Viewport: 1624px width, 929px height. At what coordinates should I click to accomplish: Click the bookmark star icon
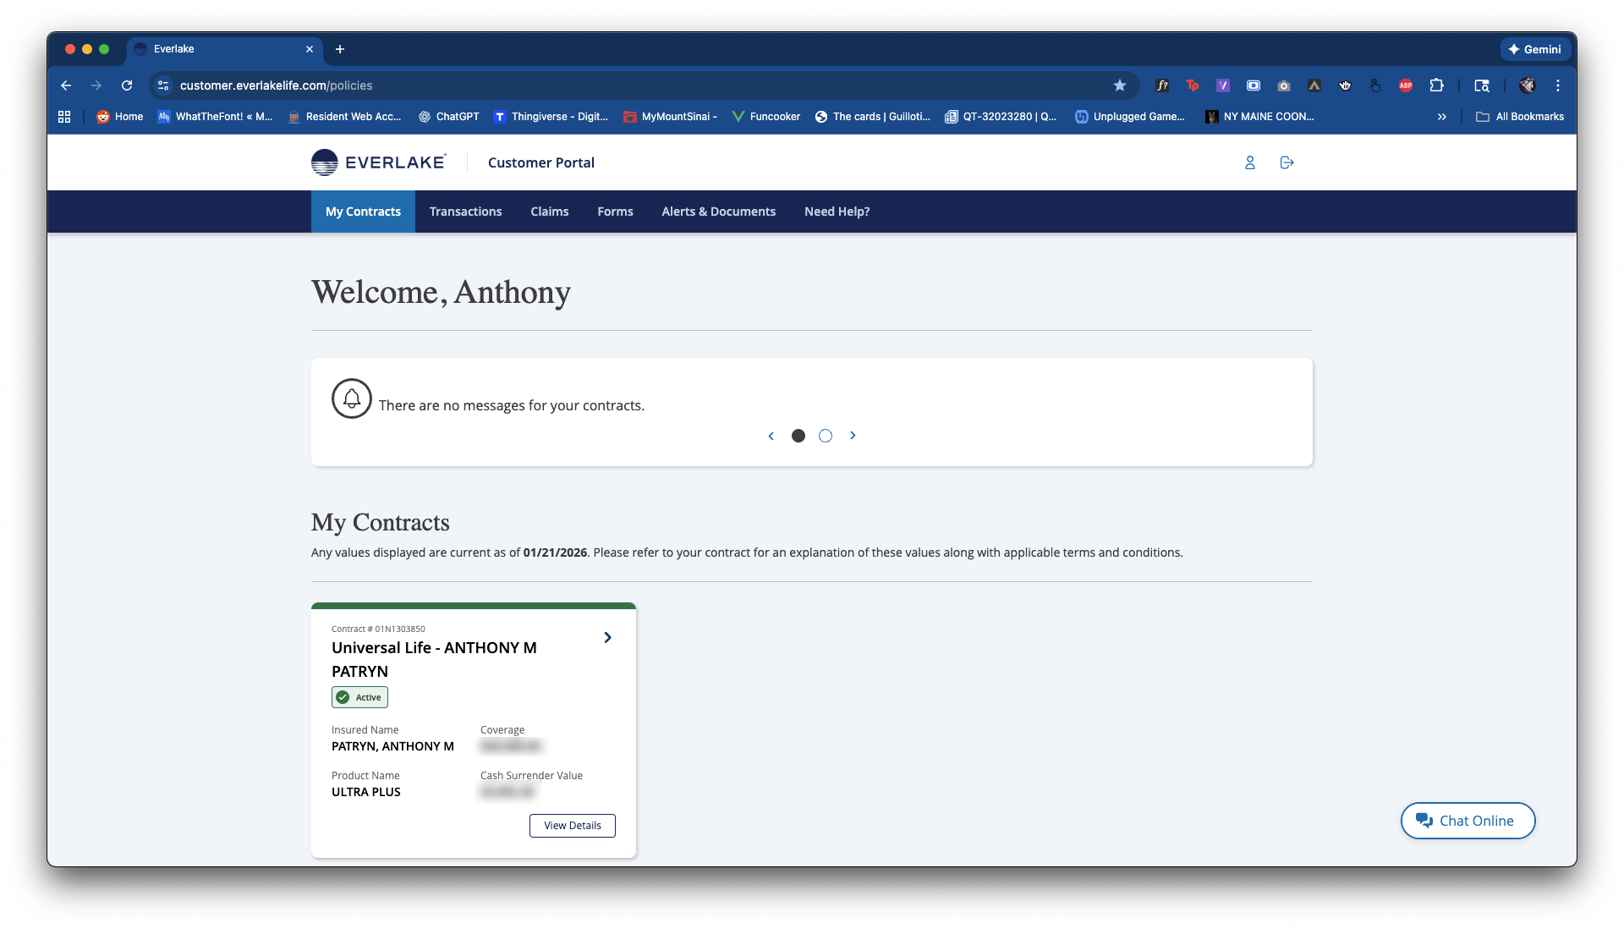[x=1119, y=85]
